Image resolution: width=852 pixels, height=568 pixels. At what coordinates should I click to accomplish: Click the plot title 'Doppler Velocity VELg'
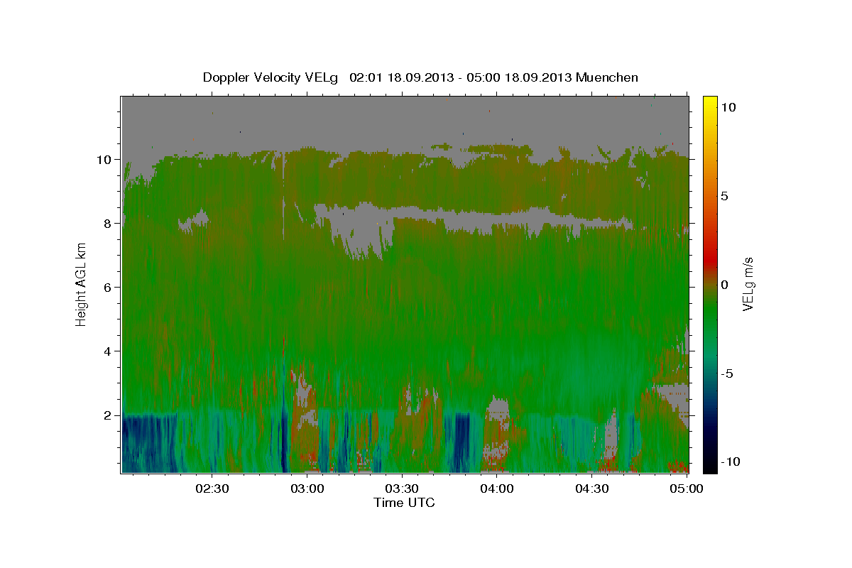[x=272, y=77]
